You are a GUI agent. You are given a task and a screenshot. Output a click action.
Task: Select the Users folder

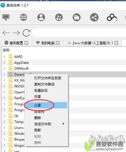point(19,128)
